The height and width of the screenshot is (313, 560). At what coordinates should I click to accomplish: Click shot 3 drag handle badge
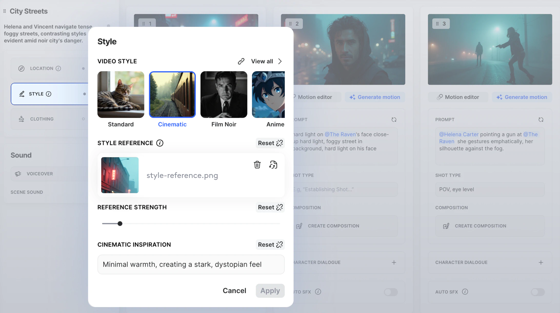pos(441,24)
